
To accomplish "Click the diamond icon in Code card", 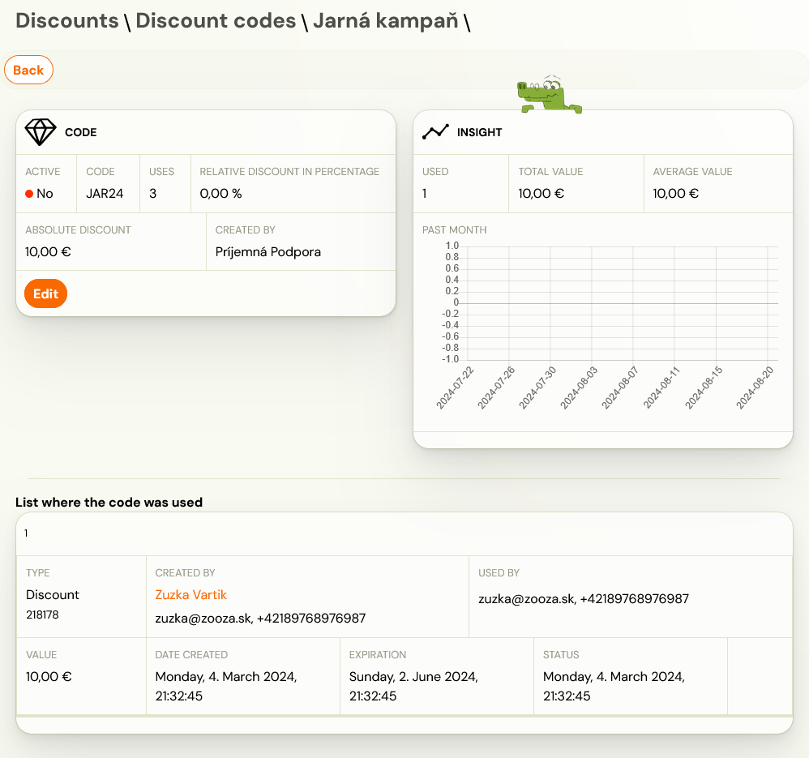I will point(41,132).
